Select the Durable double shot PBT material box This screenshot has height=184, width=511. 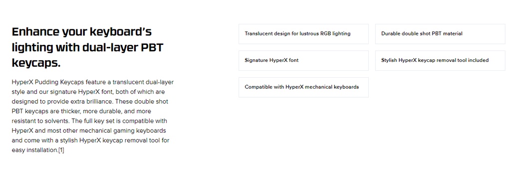coord(440,34)
